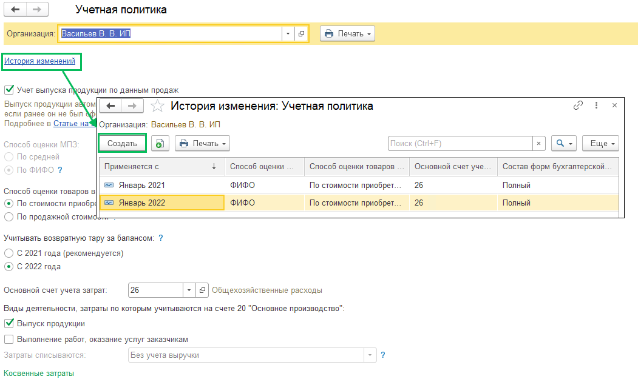Select the Январь 2022 row
This screenshot has width=638, height=379.
(359, 203)
